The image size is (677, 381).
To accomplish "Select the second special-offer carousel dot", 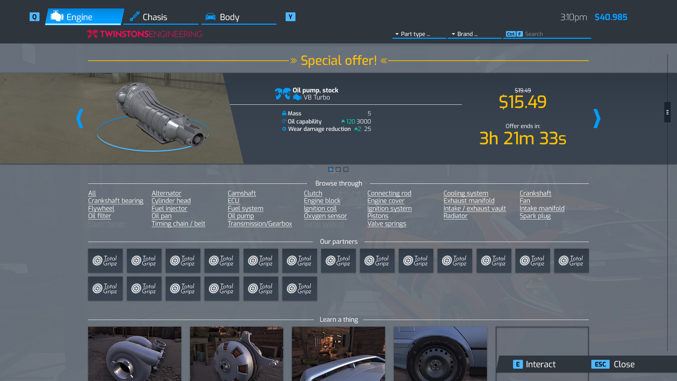I will coord(338,169).
